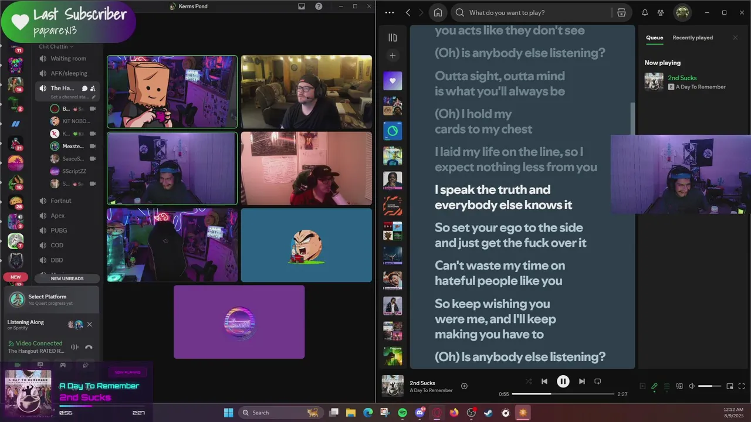Join the Waiting room voice channel
This screenshot has width=751, height=422.
coord(67,59)
